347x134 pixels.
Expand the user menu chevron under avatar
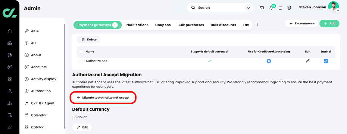[x=338, y=11]
